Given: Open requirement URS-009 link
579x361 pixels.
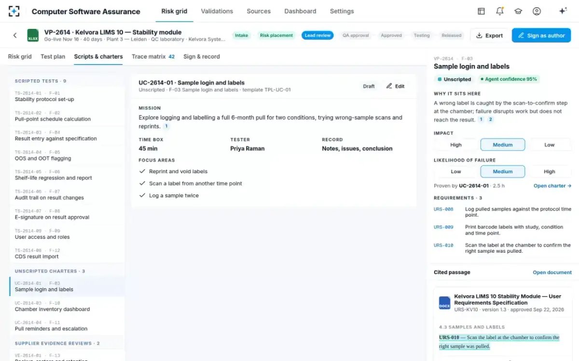Looking at the screenshot, I should (x=443, y=227).
